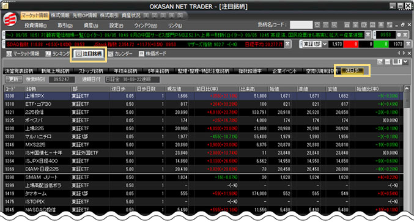Image resolution: width=414 pixels, height=222 pixels.
Task: Open the 設定 menu
Action: point(116,26)
